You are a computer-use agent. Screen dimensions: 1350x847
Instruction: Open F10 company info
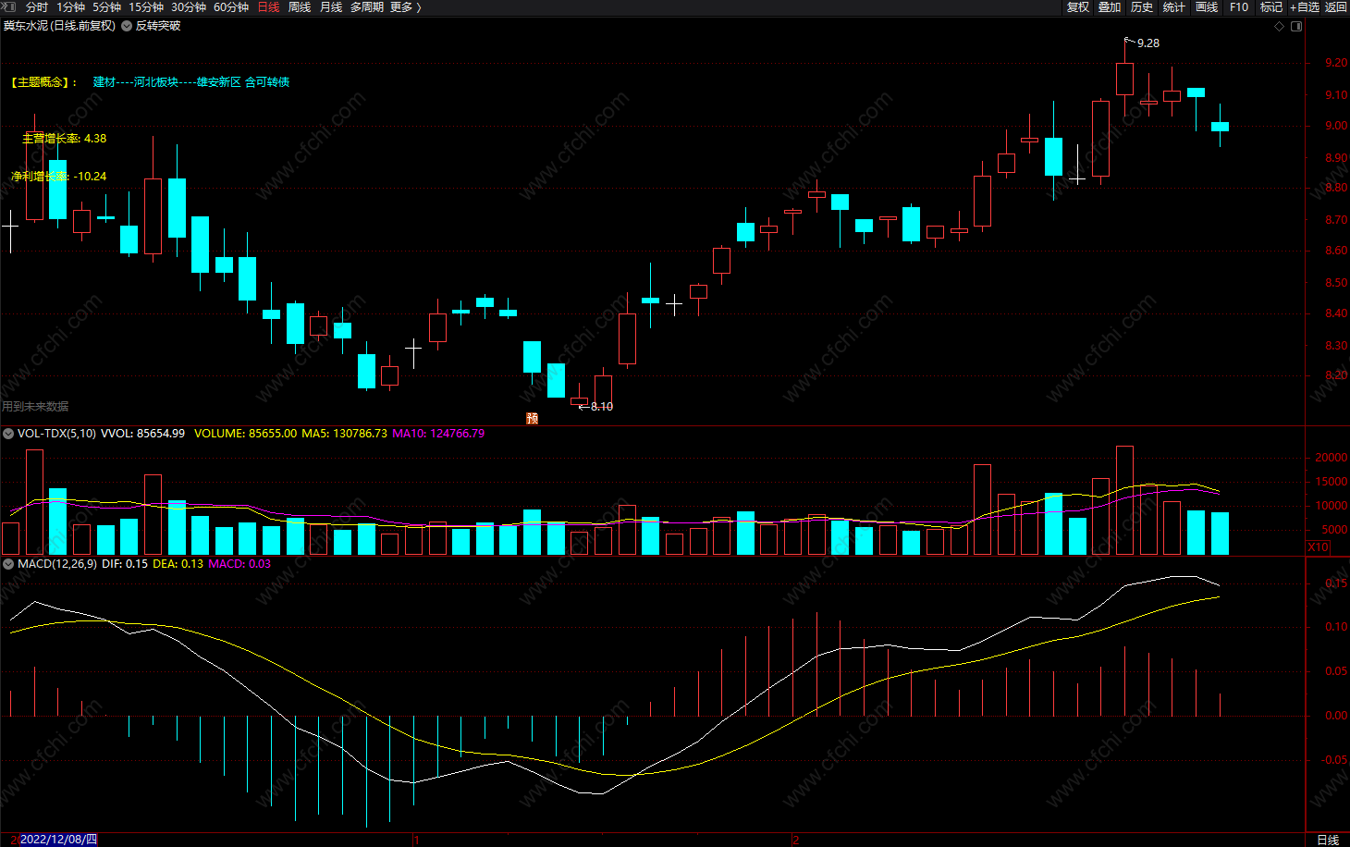(x=1239, y=7)
